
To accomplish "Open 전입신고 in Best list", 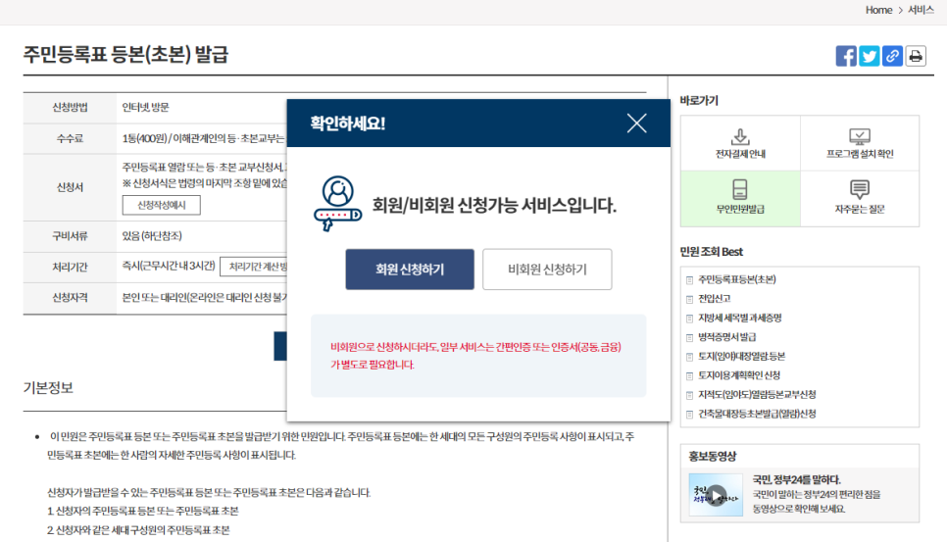I will tap(714, 299).
